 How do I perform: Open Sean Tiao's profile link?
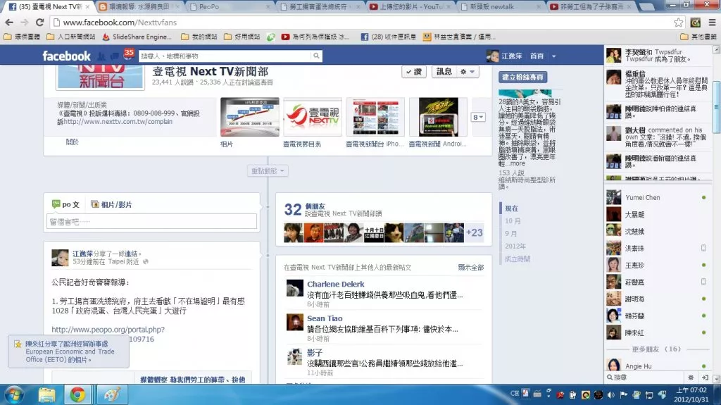pyautogui.click(x=325, y=318)
